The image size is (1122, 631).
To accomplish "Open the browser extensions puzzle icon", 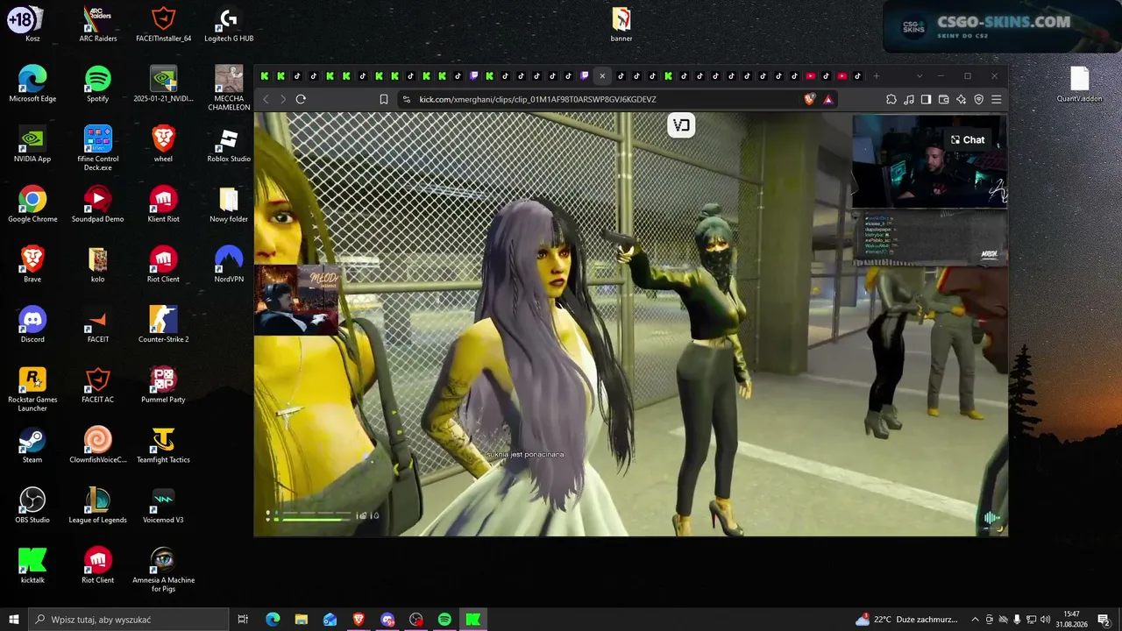I will 891,99.
